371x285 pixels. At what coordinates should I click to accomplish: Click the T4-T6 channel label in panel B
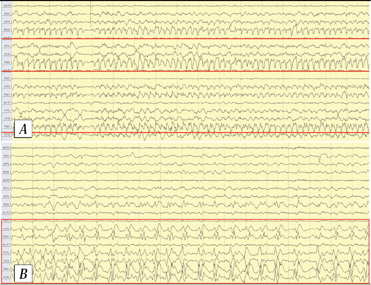pyautogui.click(x=7, y=196)
